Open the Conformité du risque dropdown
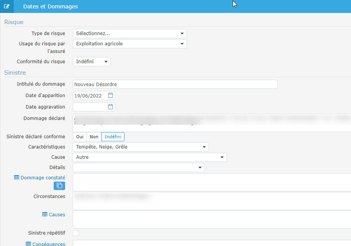The image size is (351, 246). (92, 62)
